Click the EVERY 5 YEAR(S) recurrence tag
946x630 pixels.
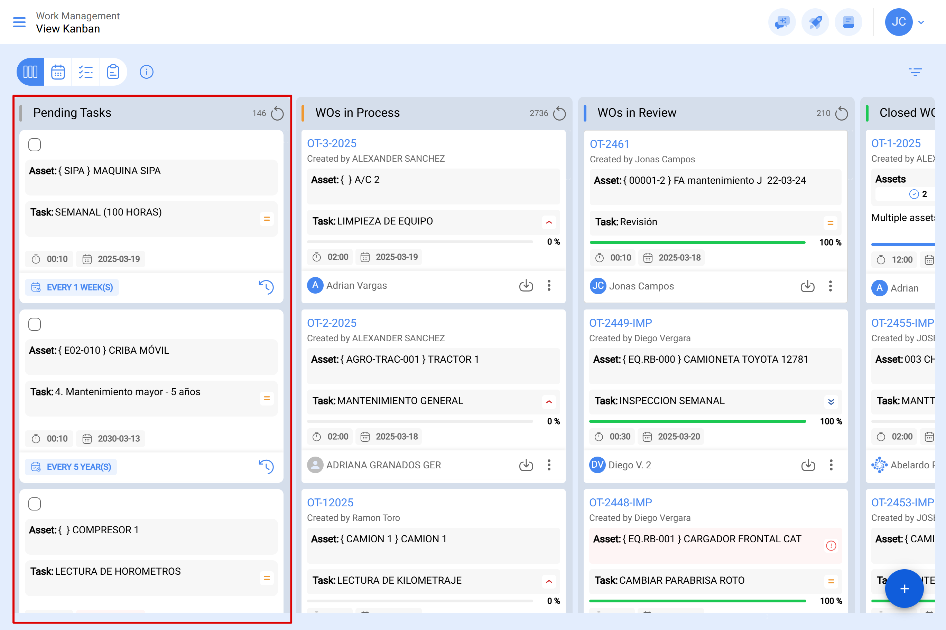coord(71,467)
